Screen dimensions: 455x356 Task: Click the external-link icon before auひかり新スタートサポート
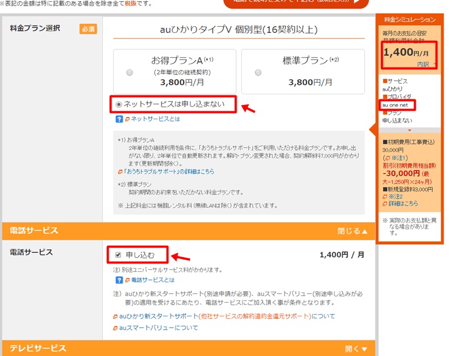(115, 317)
